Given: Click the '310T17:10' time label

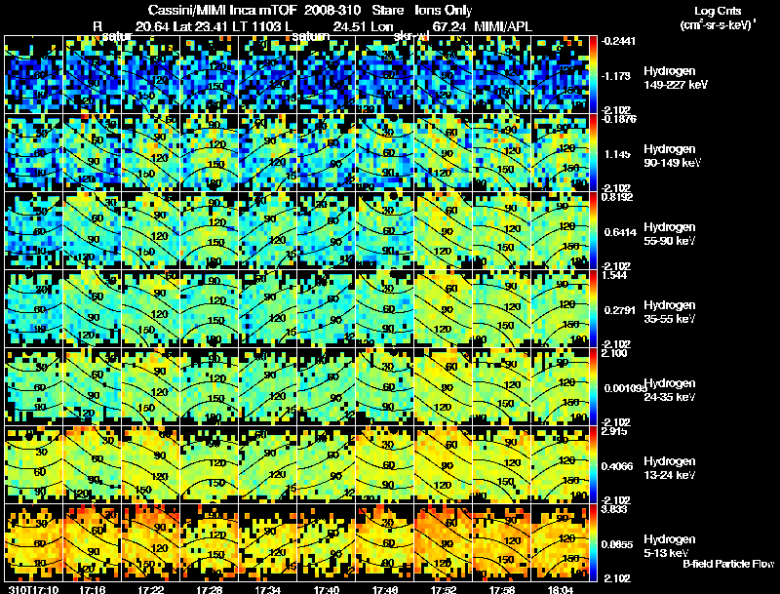Looking at the screenshot, I should [33, 590].
